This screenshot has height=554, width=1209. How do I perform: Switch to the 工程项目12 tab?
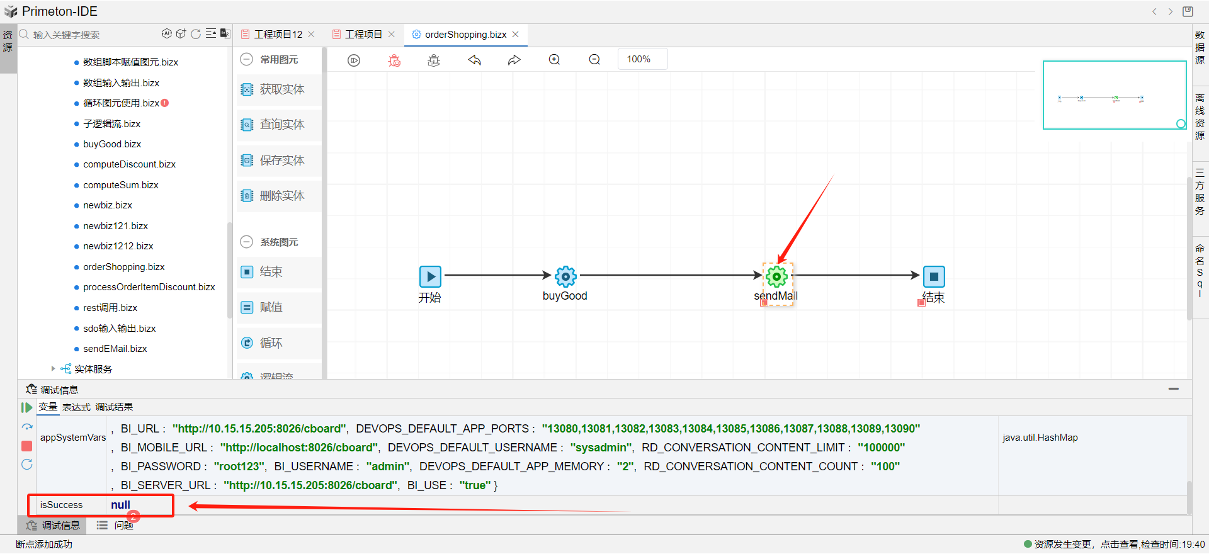[x=278, y=35]
